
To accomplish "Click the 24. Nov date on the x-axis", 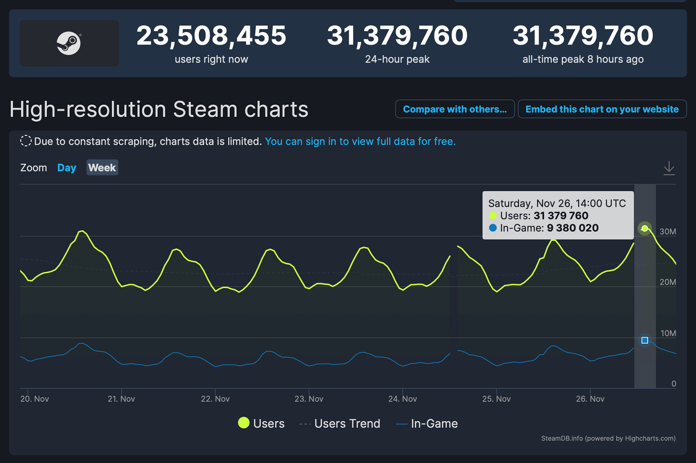I will pyautogui.click(x=402, y=399).
